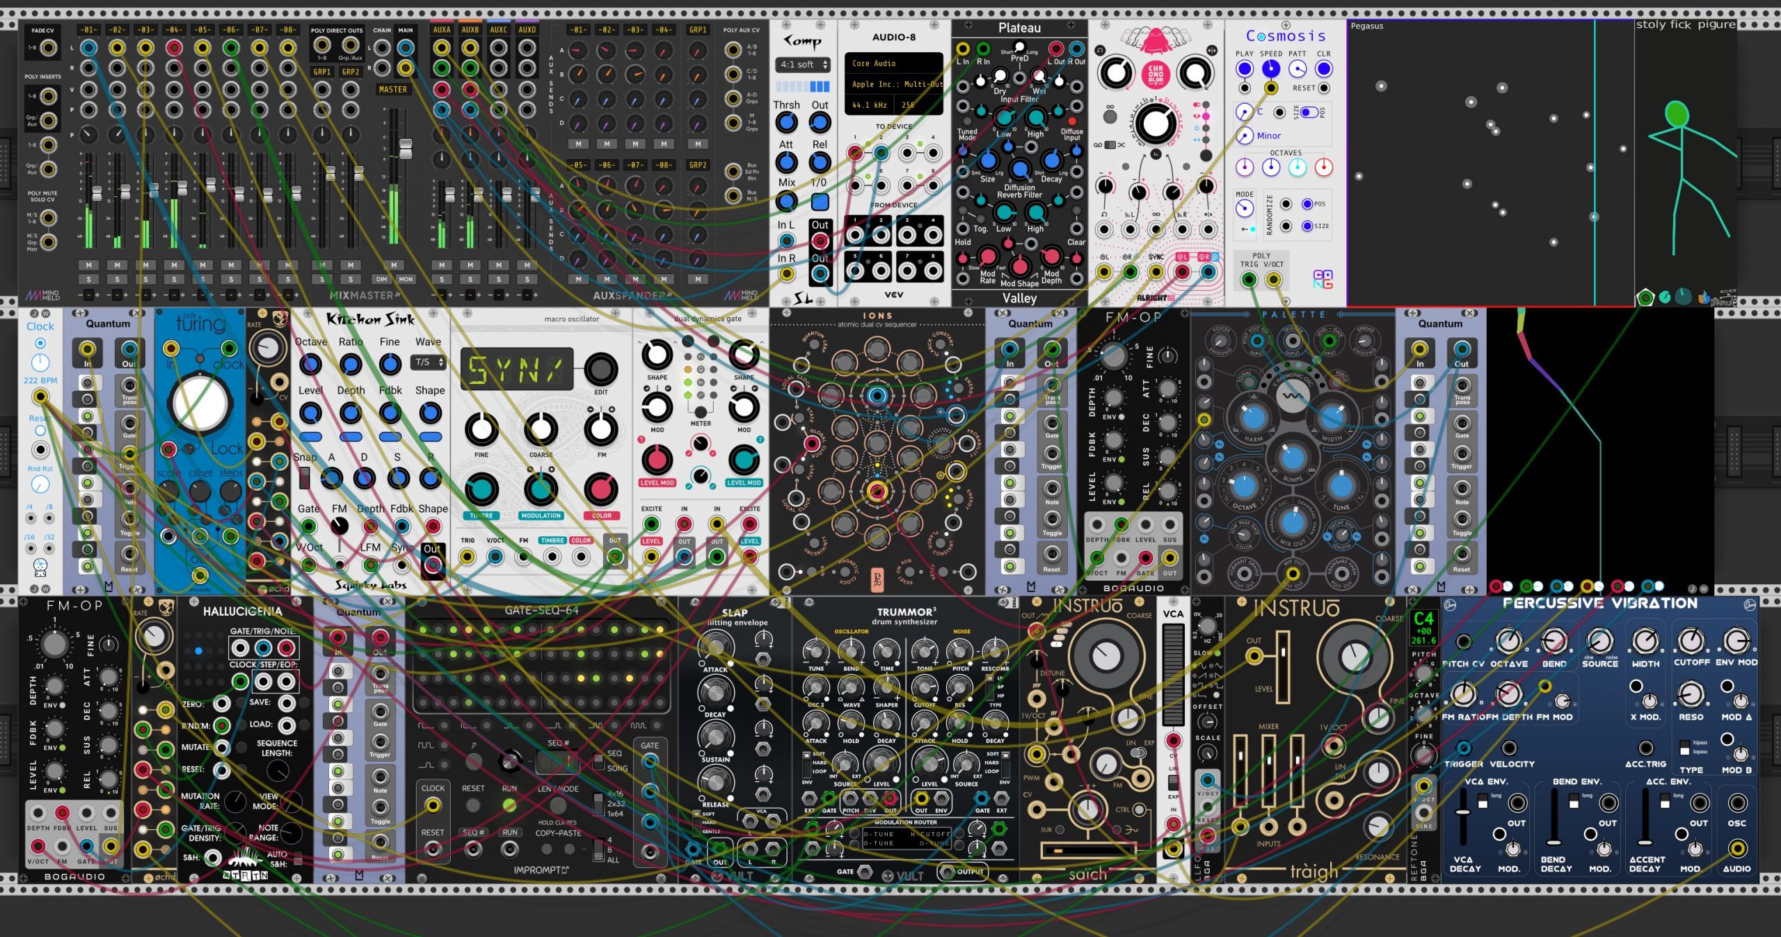Solo MixMaster track -03-
The image size is (1781, 937).
[x=145, y=279]
